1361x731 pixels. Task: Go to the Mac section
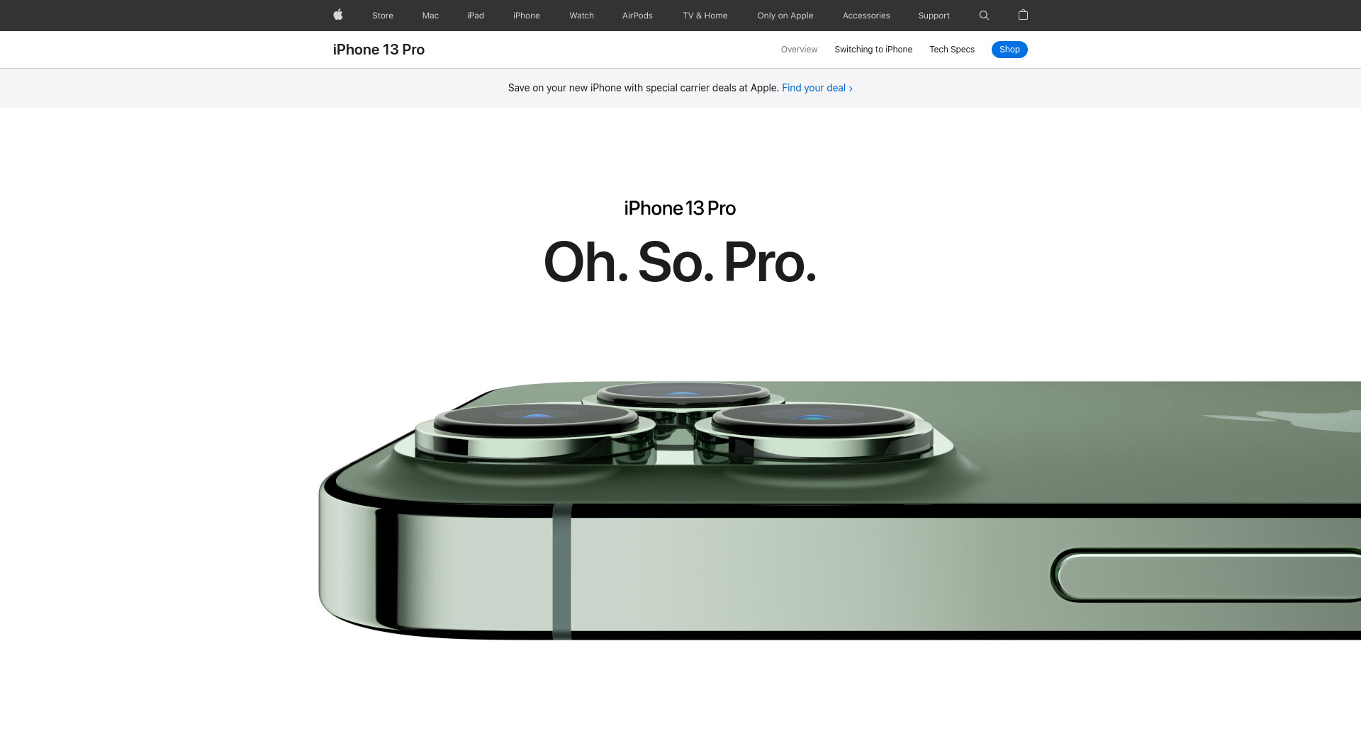pos(430,16)
